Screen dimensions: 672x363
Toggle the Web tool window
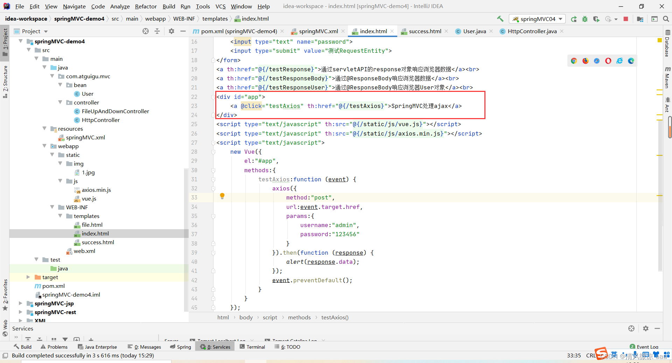click(5, 328)
